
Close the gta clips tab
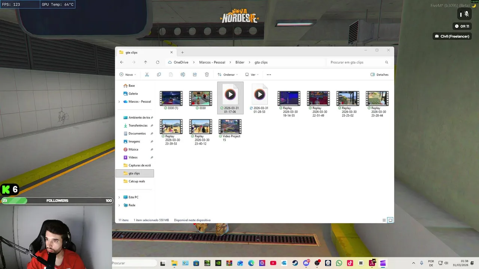pyautogui.click(x=171, y=52)
